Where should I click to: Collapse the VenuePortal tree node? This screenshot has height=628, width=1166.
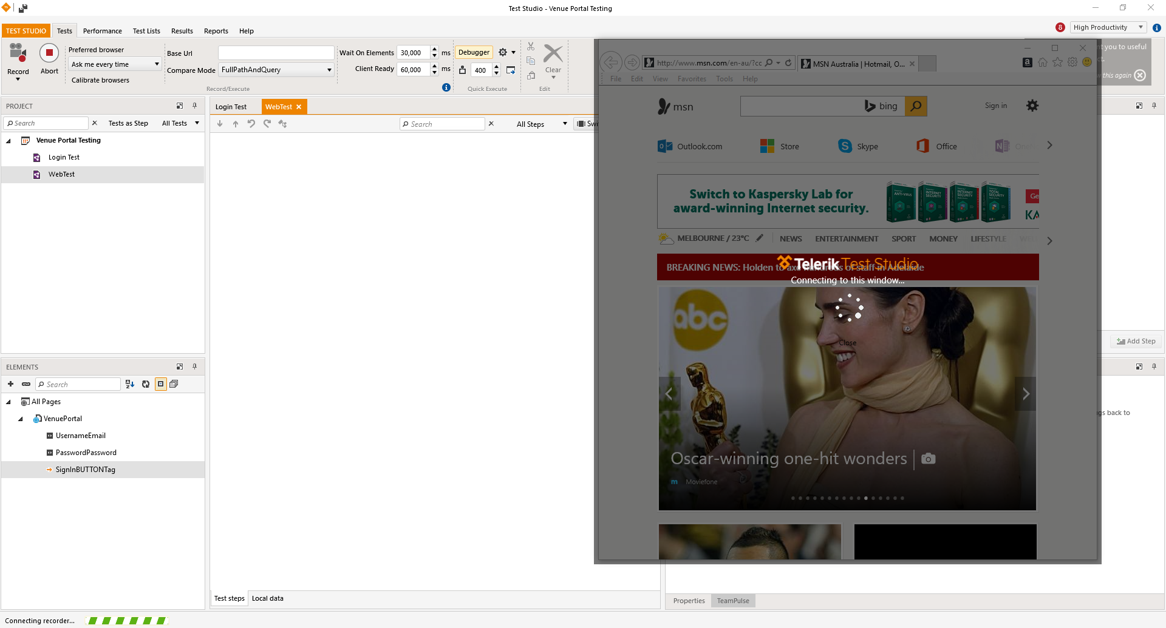[x=21, y=419]
